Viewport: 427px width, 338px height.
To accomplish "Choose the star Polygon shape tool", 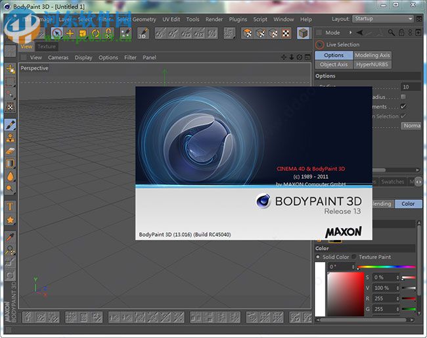I will tap(11, 219).
